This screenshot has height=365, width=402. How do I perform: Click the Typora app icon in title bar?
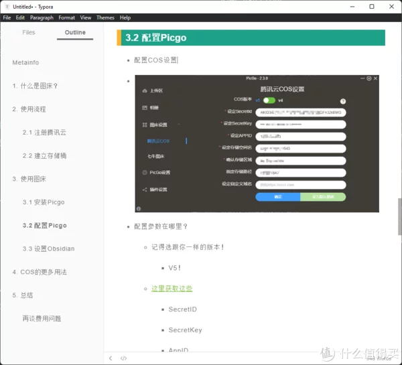click(x=7, y=7)
